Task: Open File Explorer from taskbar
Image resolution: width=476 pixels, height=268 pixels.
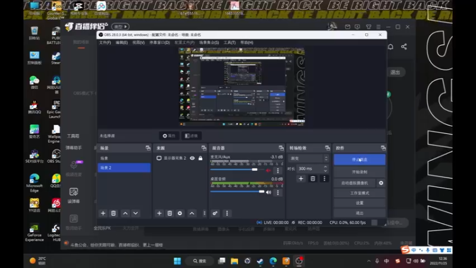Action: click(x=234, y=261)
